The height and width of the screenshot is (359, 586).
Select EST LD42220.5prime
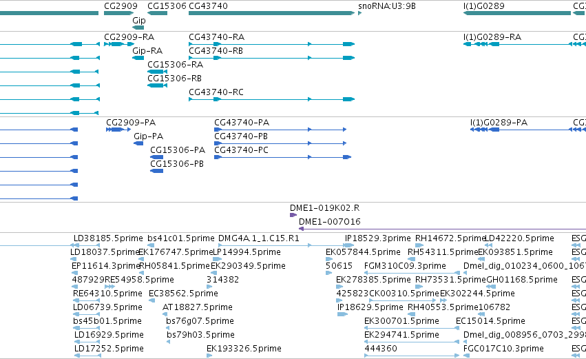point(519,238)
